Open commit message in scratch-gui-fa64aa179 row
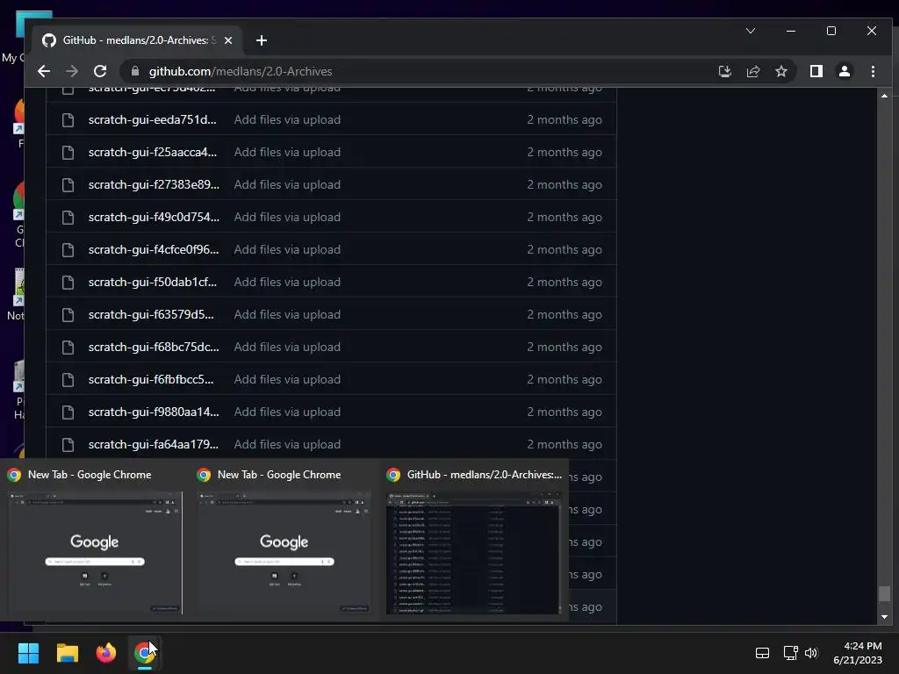The image size is (899, 674). click(287, 444)
